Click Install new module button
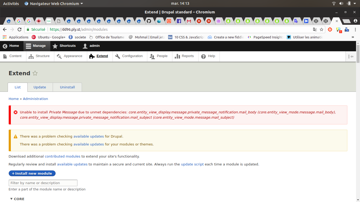 tap(32, 174)
